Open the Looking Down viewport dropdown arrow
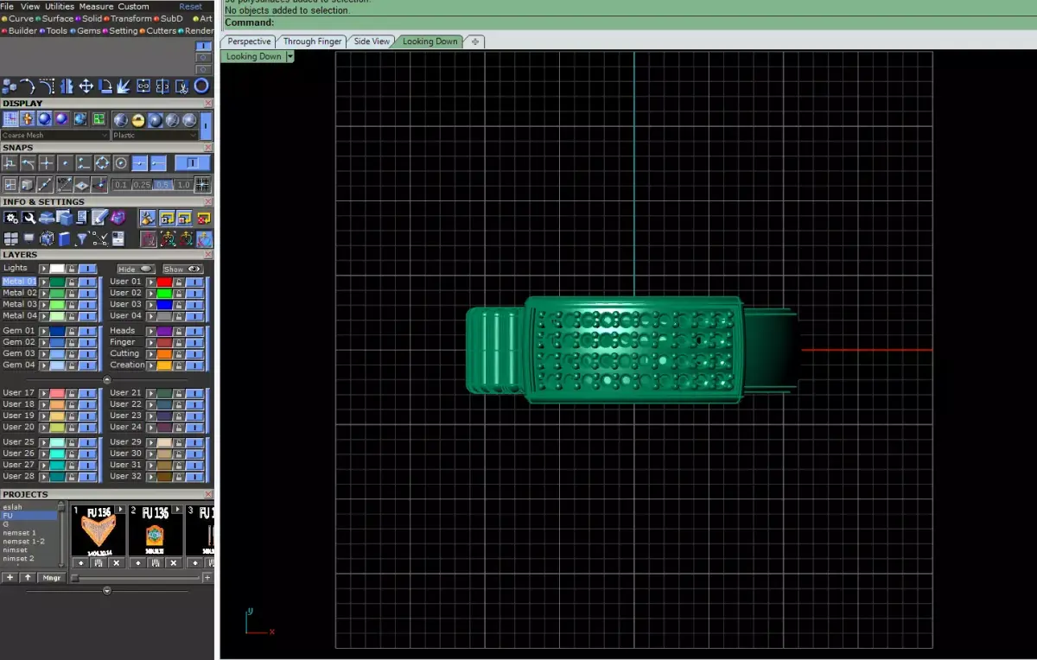The height and width of the screenshot is (660, 1037). 290,56
